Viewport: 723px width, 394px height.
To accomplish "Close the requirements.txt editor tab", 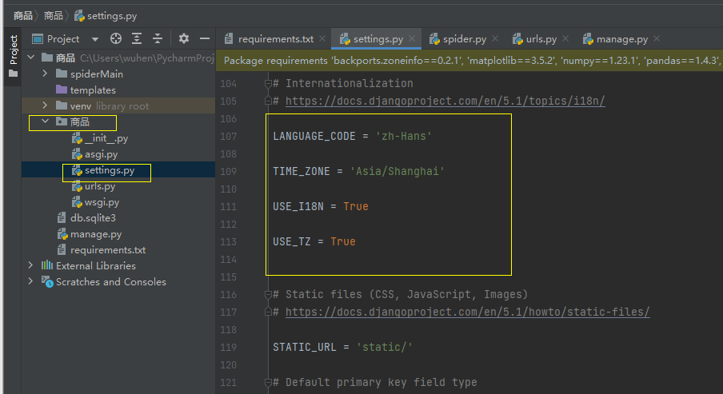I will coord(323,38).
